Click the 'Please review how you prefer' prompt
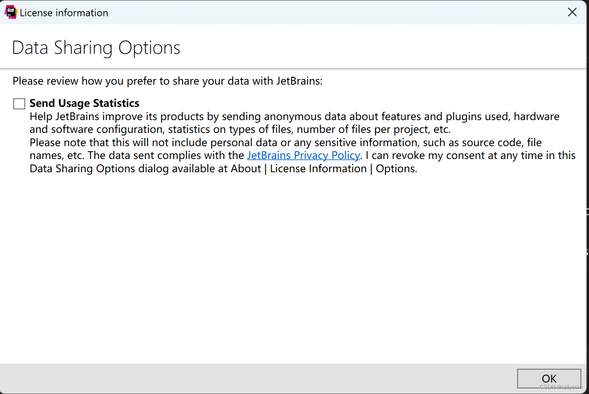The image size is (589, 394). coord(168,81)
